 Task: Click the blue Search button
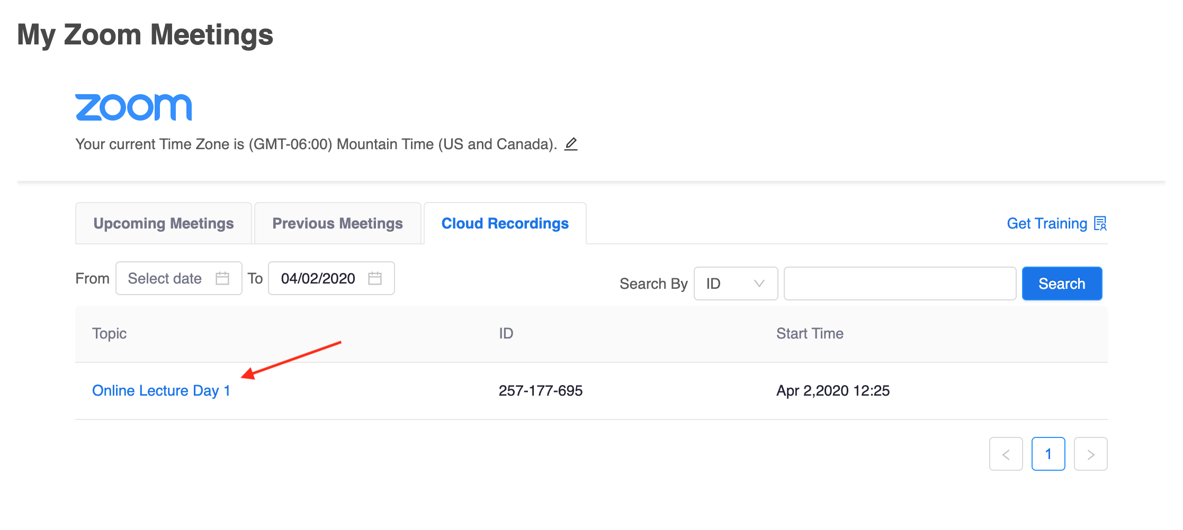pyautogui.click(x=1062, y=284)
